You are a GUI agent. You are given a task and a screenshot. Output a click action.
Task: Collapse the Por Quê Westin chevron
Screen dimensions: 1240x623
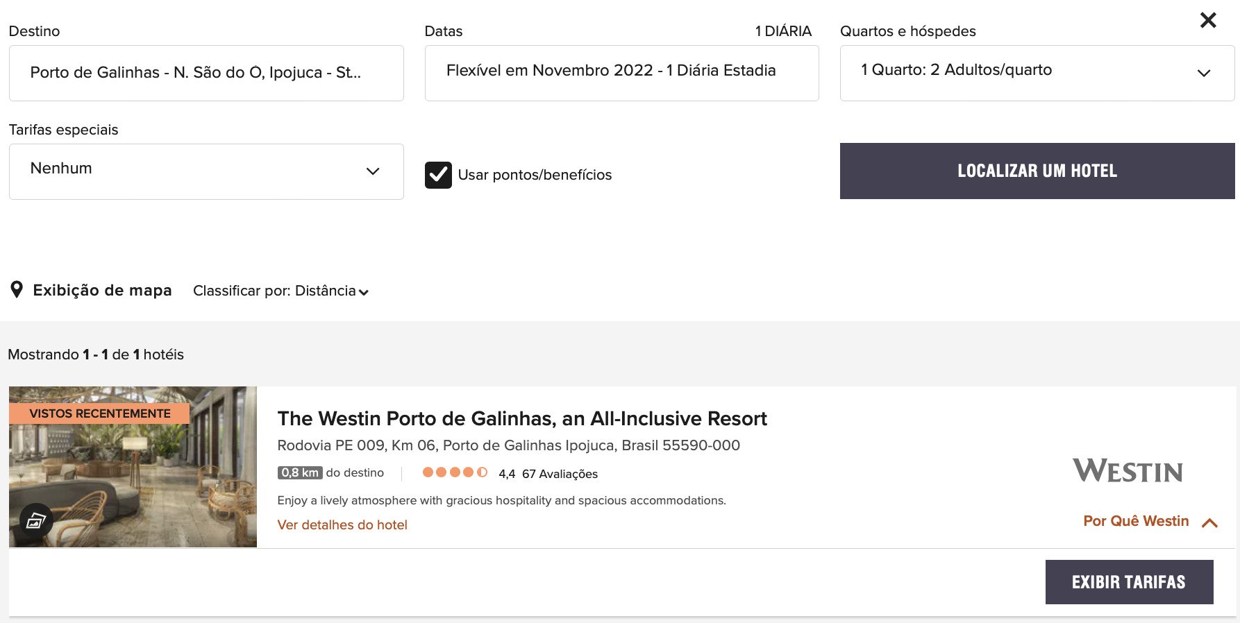(x=1209, y=522)
